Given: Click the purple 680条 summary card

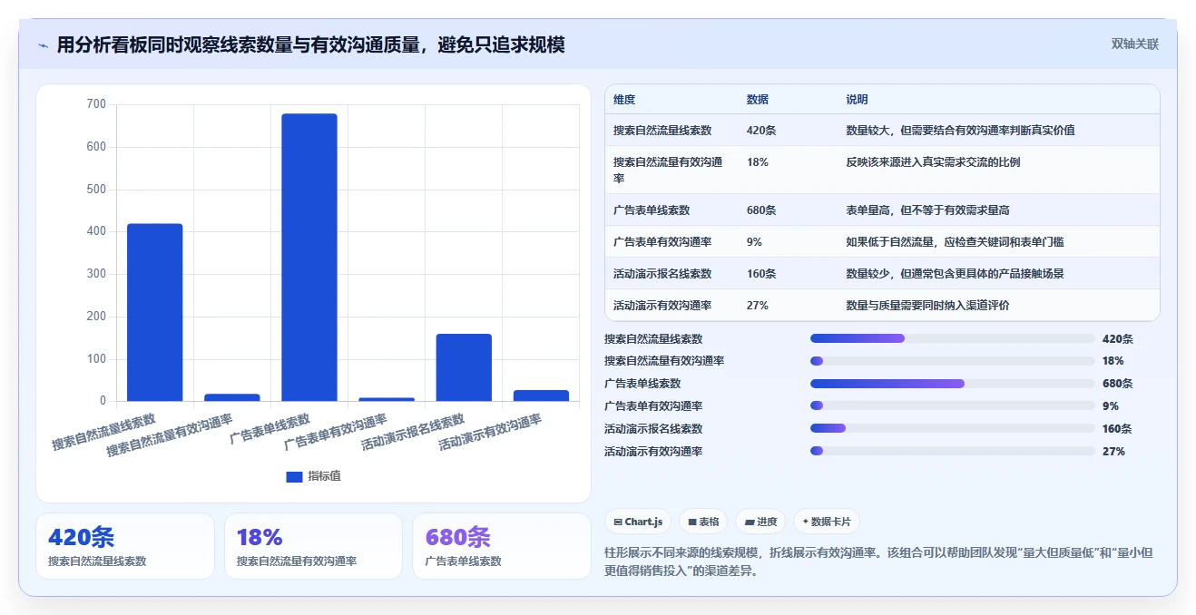Looking at the screenshot, I should pyautogui.click(x=502, y=546).
